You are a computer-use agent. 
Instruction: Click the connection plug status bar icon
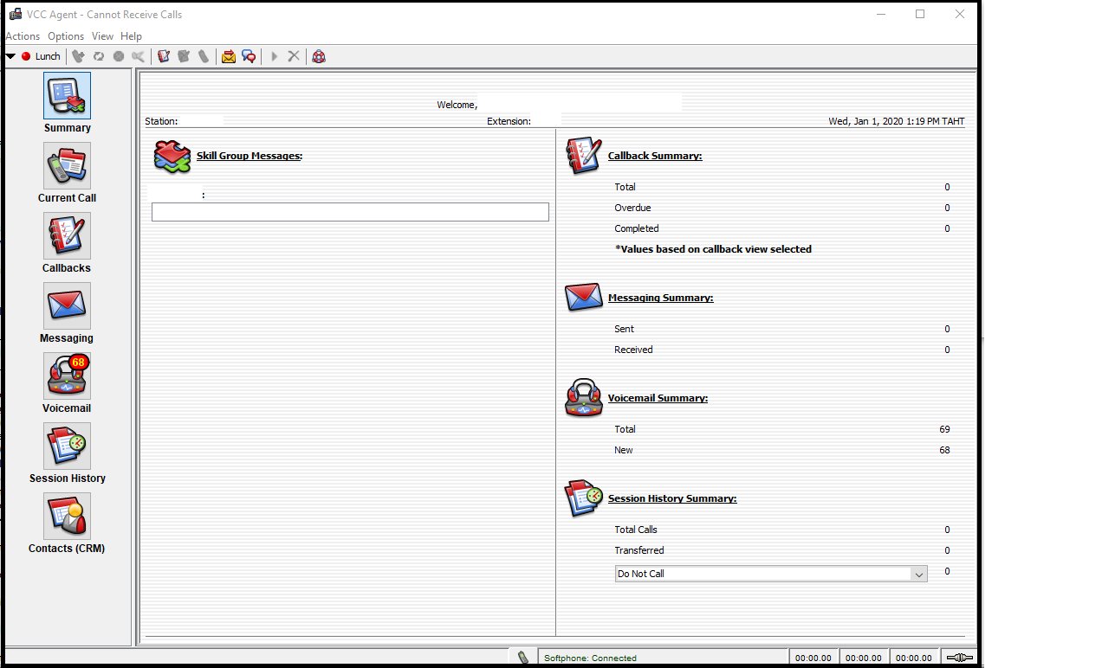tap(958, 658)
